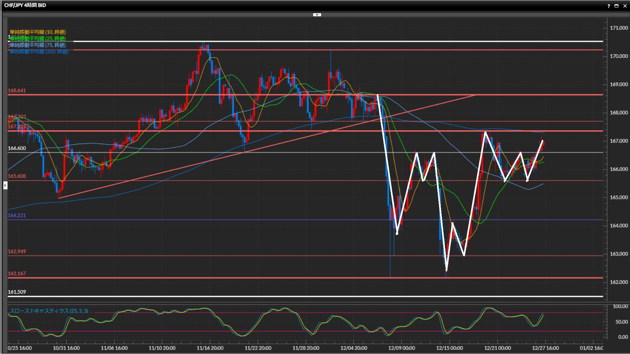
Task: Click the 12/15 00:00 time axis label
Action: 449,348
